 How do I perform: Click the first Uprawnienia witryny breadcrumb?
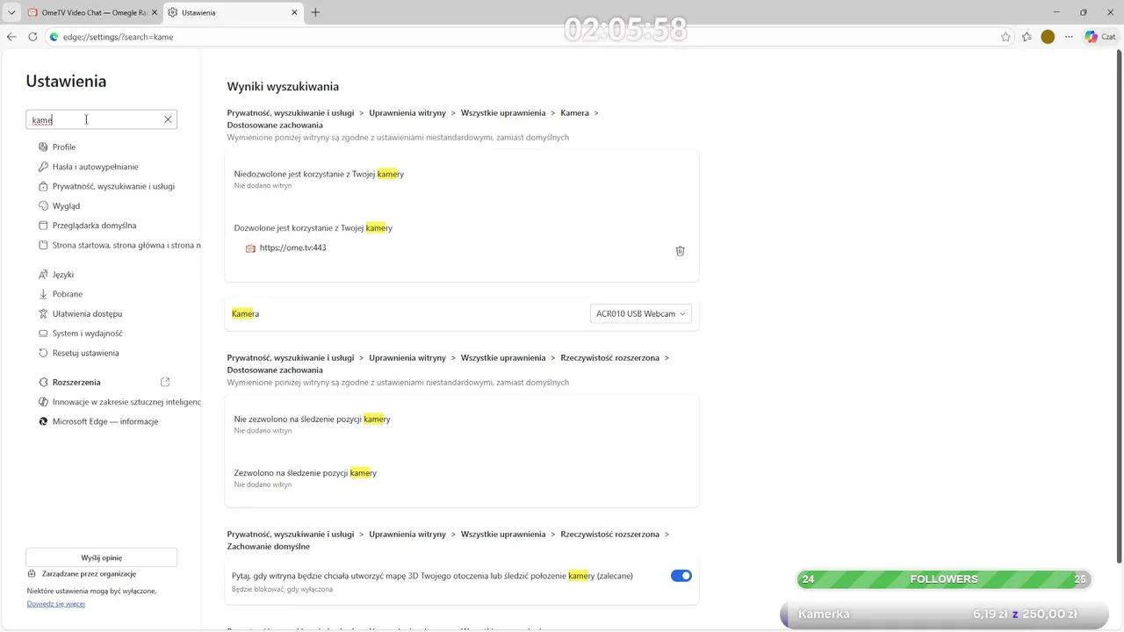(x=407, y=112)
